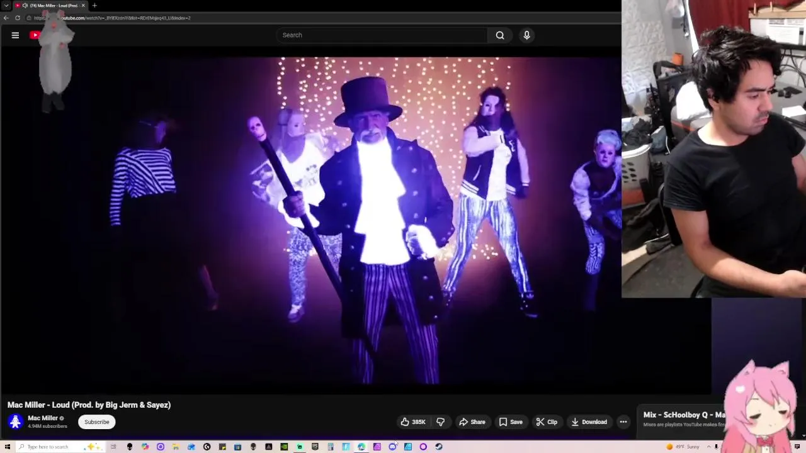
Task: Like the video with thumbs-up 385K
Action: click(413, 422)
